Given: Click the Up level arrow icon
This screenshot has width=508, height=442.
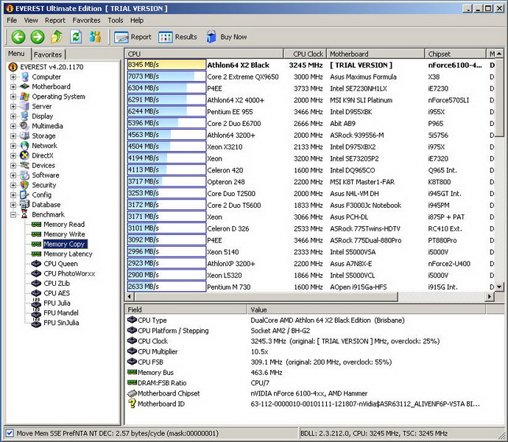Looking at the screenshot, I should pyautogui.click(x=57, y=37).
